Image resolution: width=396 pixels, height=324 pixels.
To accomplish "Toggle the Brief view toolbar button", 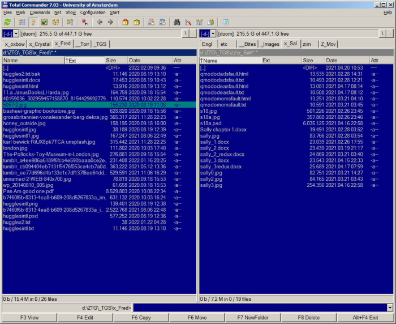I will coord(22,22).
